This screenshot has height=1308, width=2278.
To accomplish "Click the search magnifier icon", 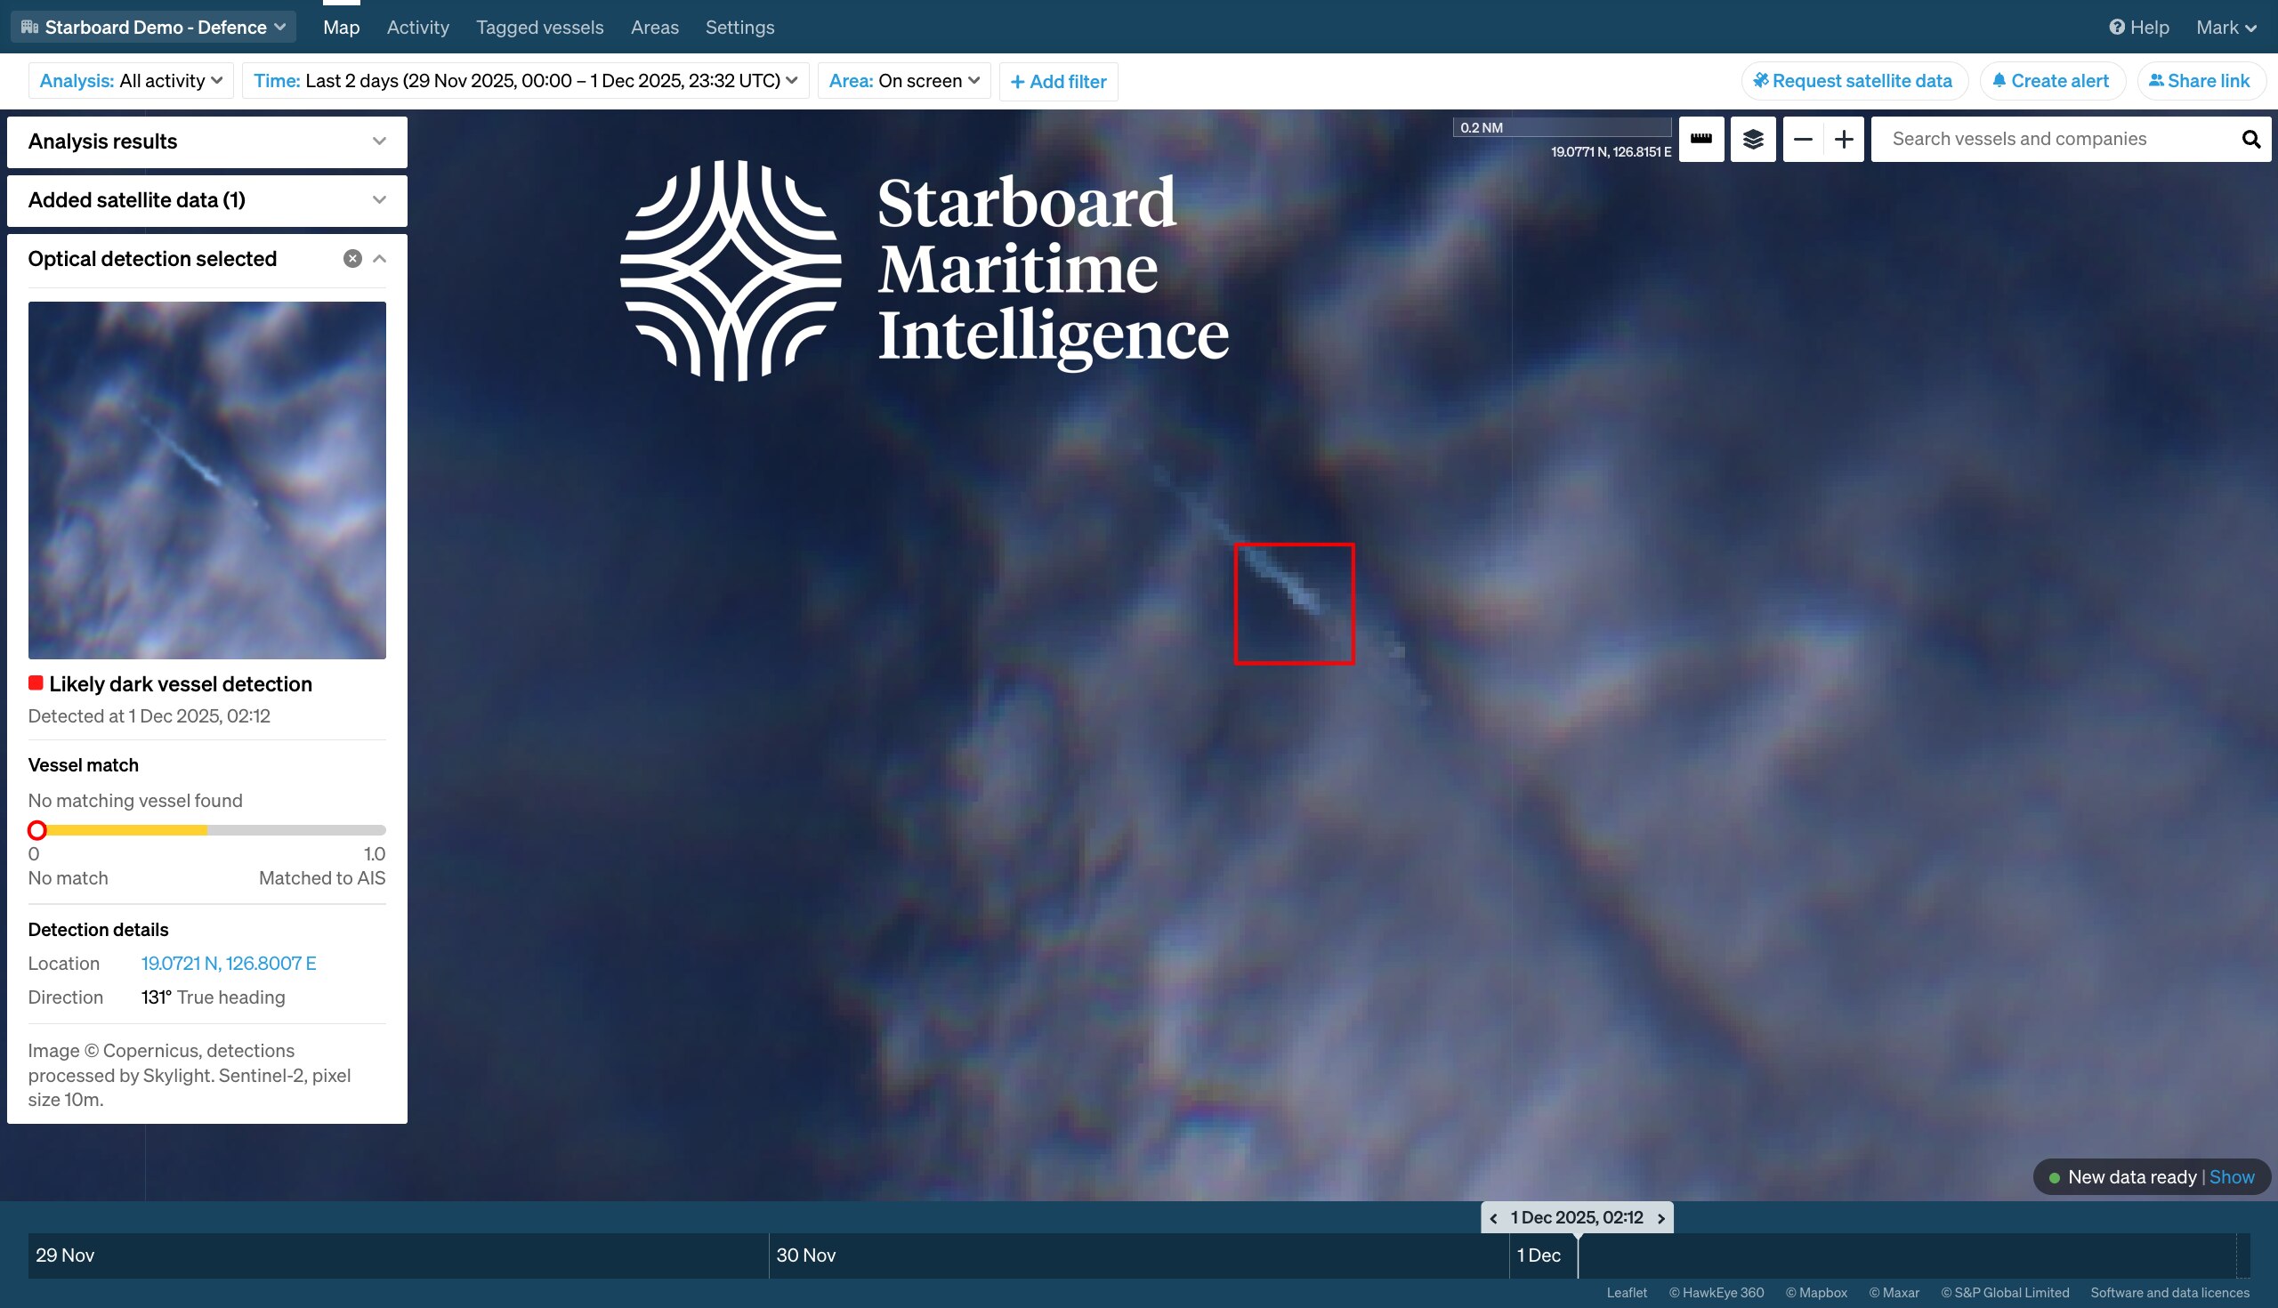I will [x=2251, y=139].
